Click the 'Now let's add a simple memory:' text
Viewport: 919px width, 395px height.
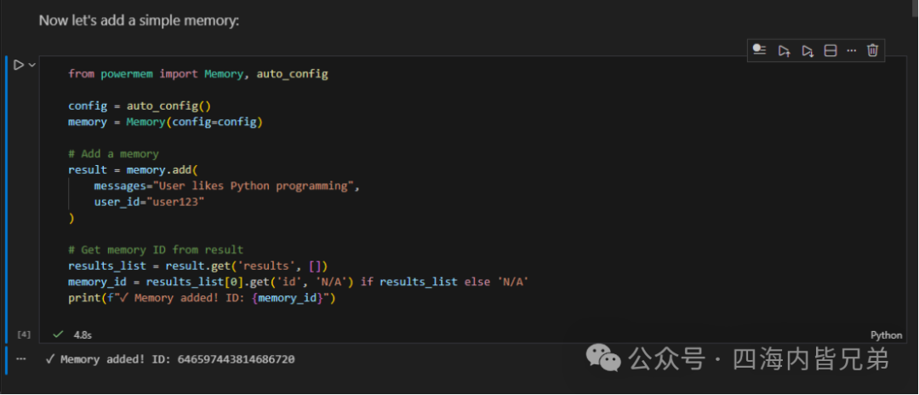[x=139, y=20]
